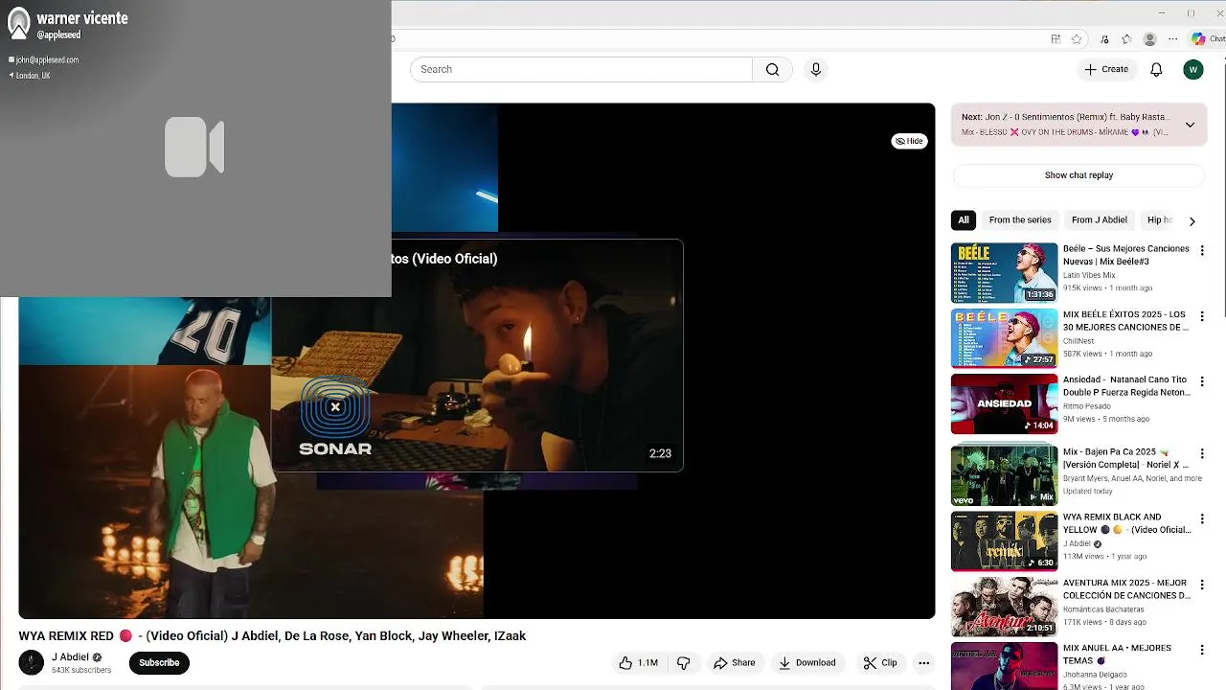Open WYA REMIX BLACK AND YELLOW video

(x=1004, y=540)
